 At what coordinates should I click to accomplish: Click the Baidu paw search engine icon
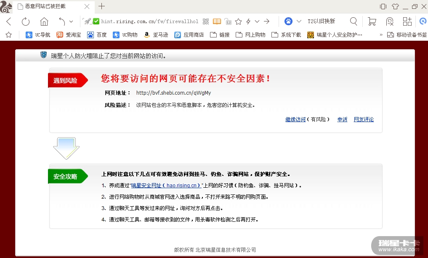tap(288, 21)
